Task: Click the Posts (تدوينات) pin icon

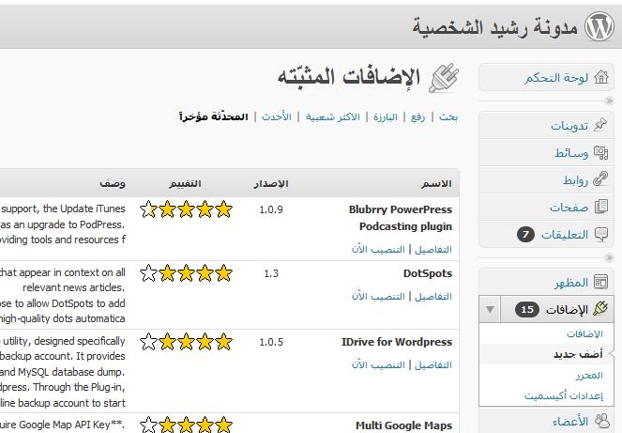Action: (x=600, y=125)
